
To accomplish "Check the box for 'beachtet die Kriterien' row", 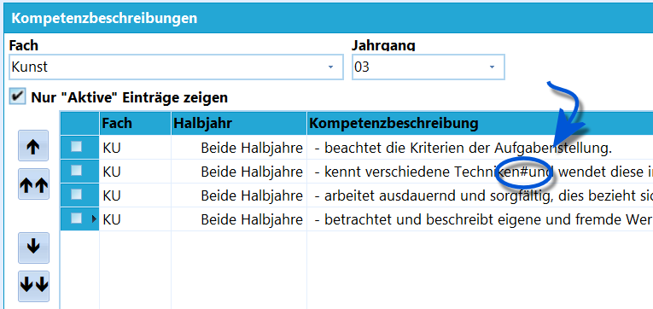I will (x=76, y=147).
